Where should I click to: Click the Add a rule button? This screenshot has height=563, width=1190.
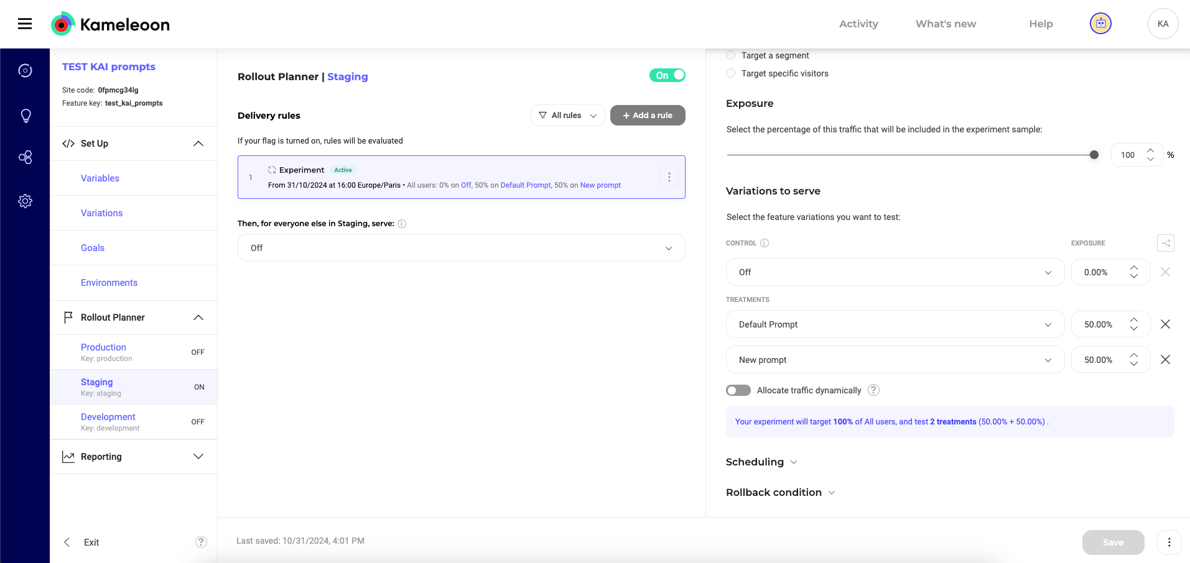pos(648,116)
